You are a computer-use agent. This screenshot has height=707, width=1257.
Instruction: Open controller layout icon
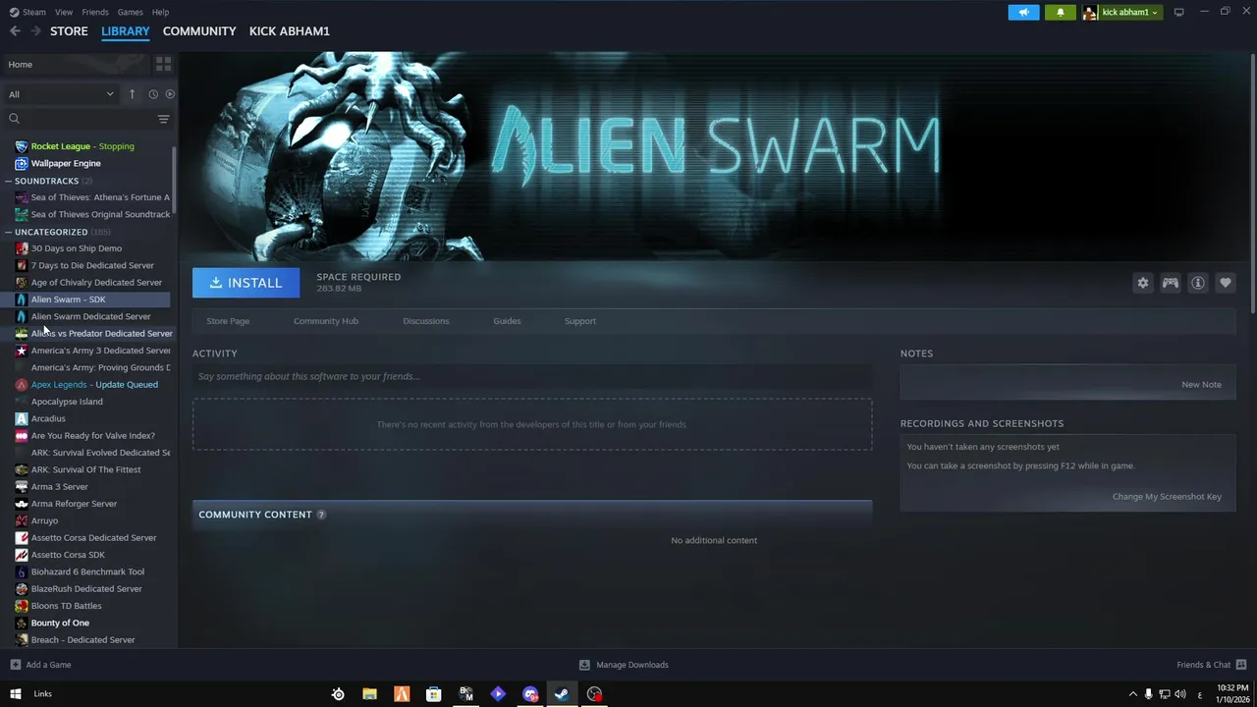coord(1171,283)
